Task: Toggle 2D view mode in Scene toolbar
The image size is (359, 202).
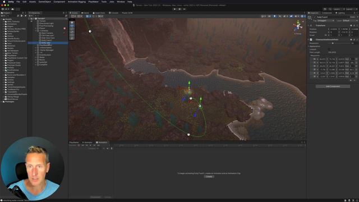Action: click(269, 16)
